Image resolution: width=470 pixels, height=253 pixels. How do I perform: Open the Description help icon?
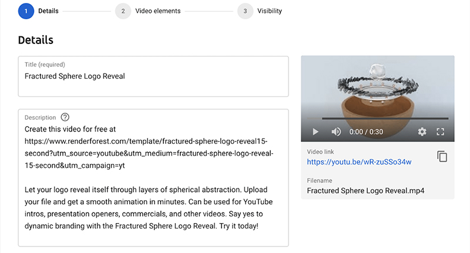pyautogui.click(x=65, y=117)
